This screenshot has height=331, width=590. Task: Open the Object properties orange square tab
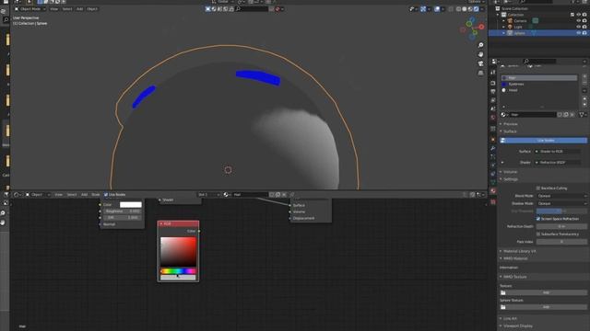(493, 140)
